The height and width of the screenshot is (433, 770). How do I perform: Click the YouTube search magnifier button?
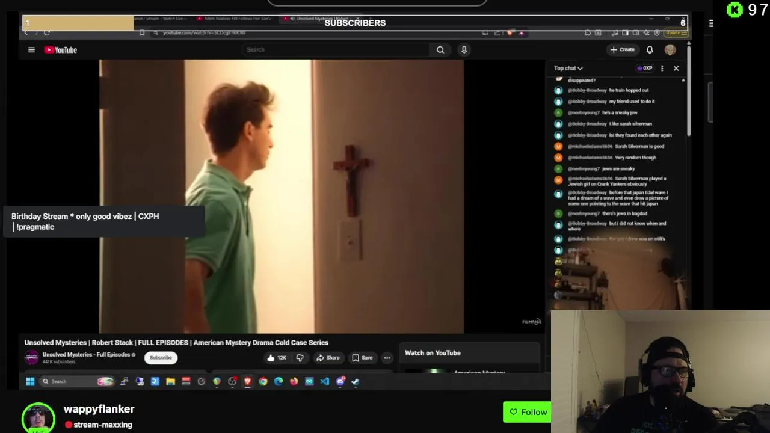[440, 50]
